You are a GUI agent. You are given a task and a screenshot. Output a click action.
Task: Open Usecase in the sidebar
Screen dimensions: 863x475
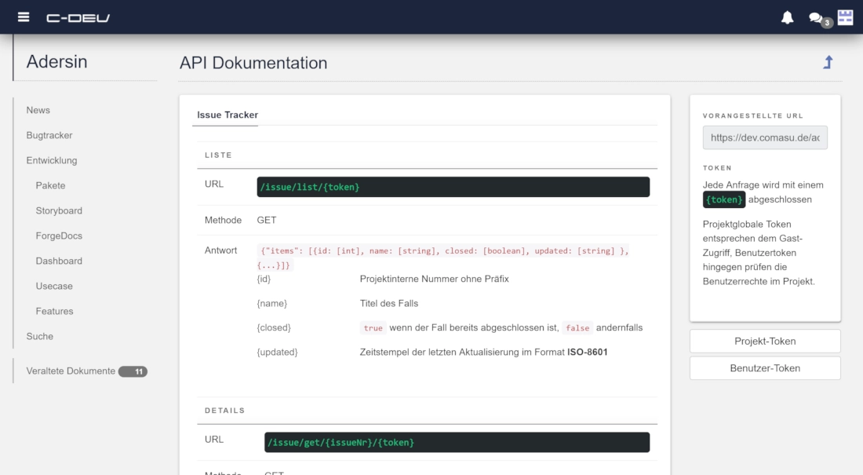[54, 286]
